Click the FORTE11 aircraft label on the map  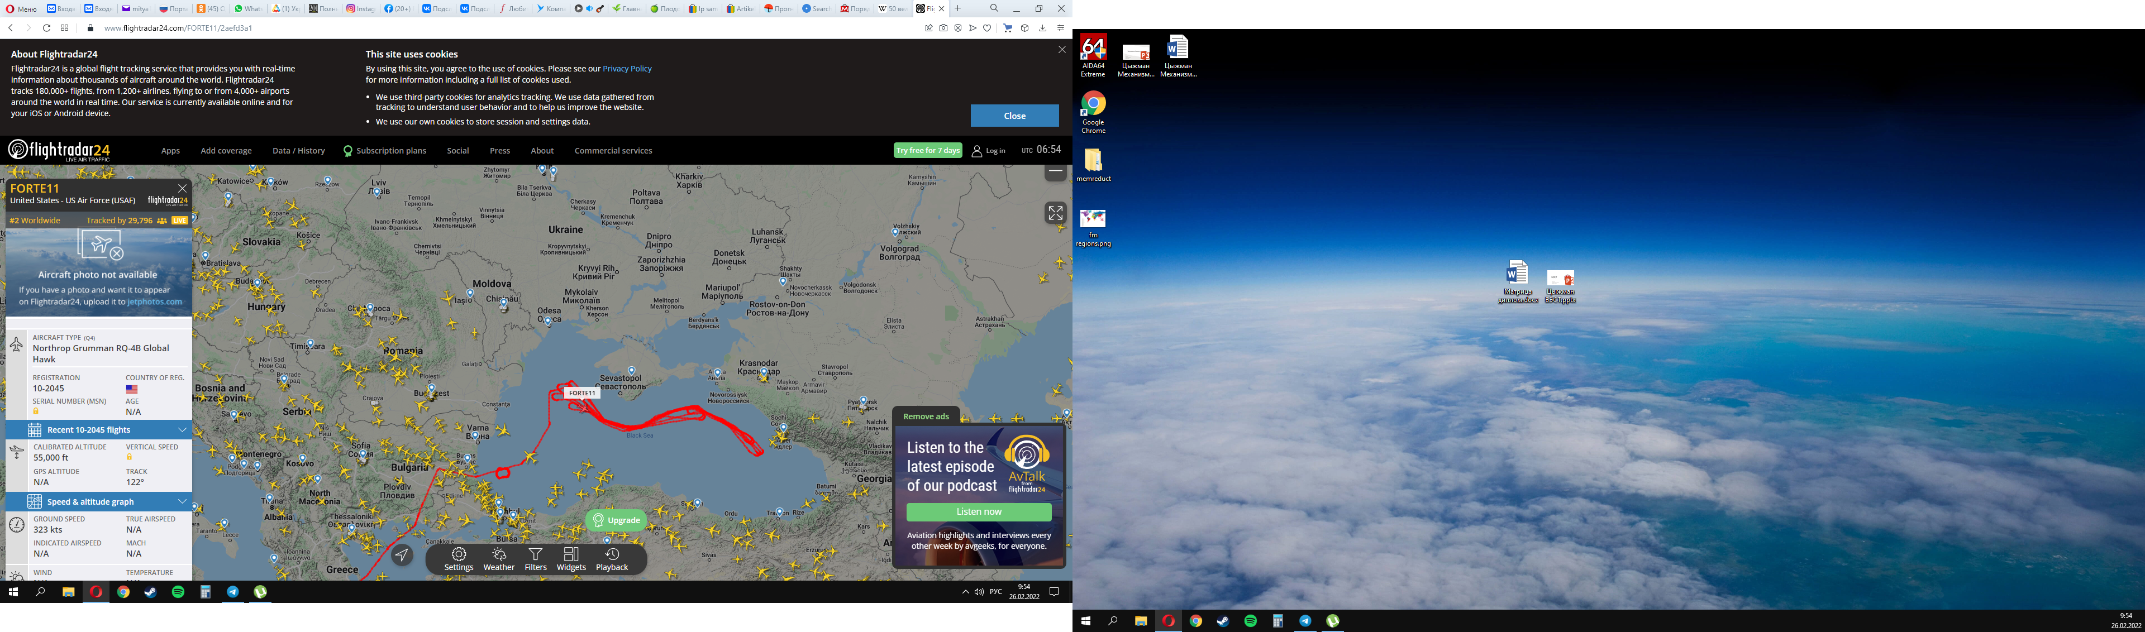tap(582, 393)
